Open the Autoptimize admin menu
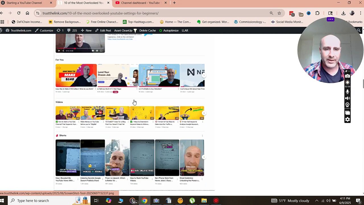 point(169,30)
